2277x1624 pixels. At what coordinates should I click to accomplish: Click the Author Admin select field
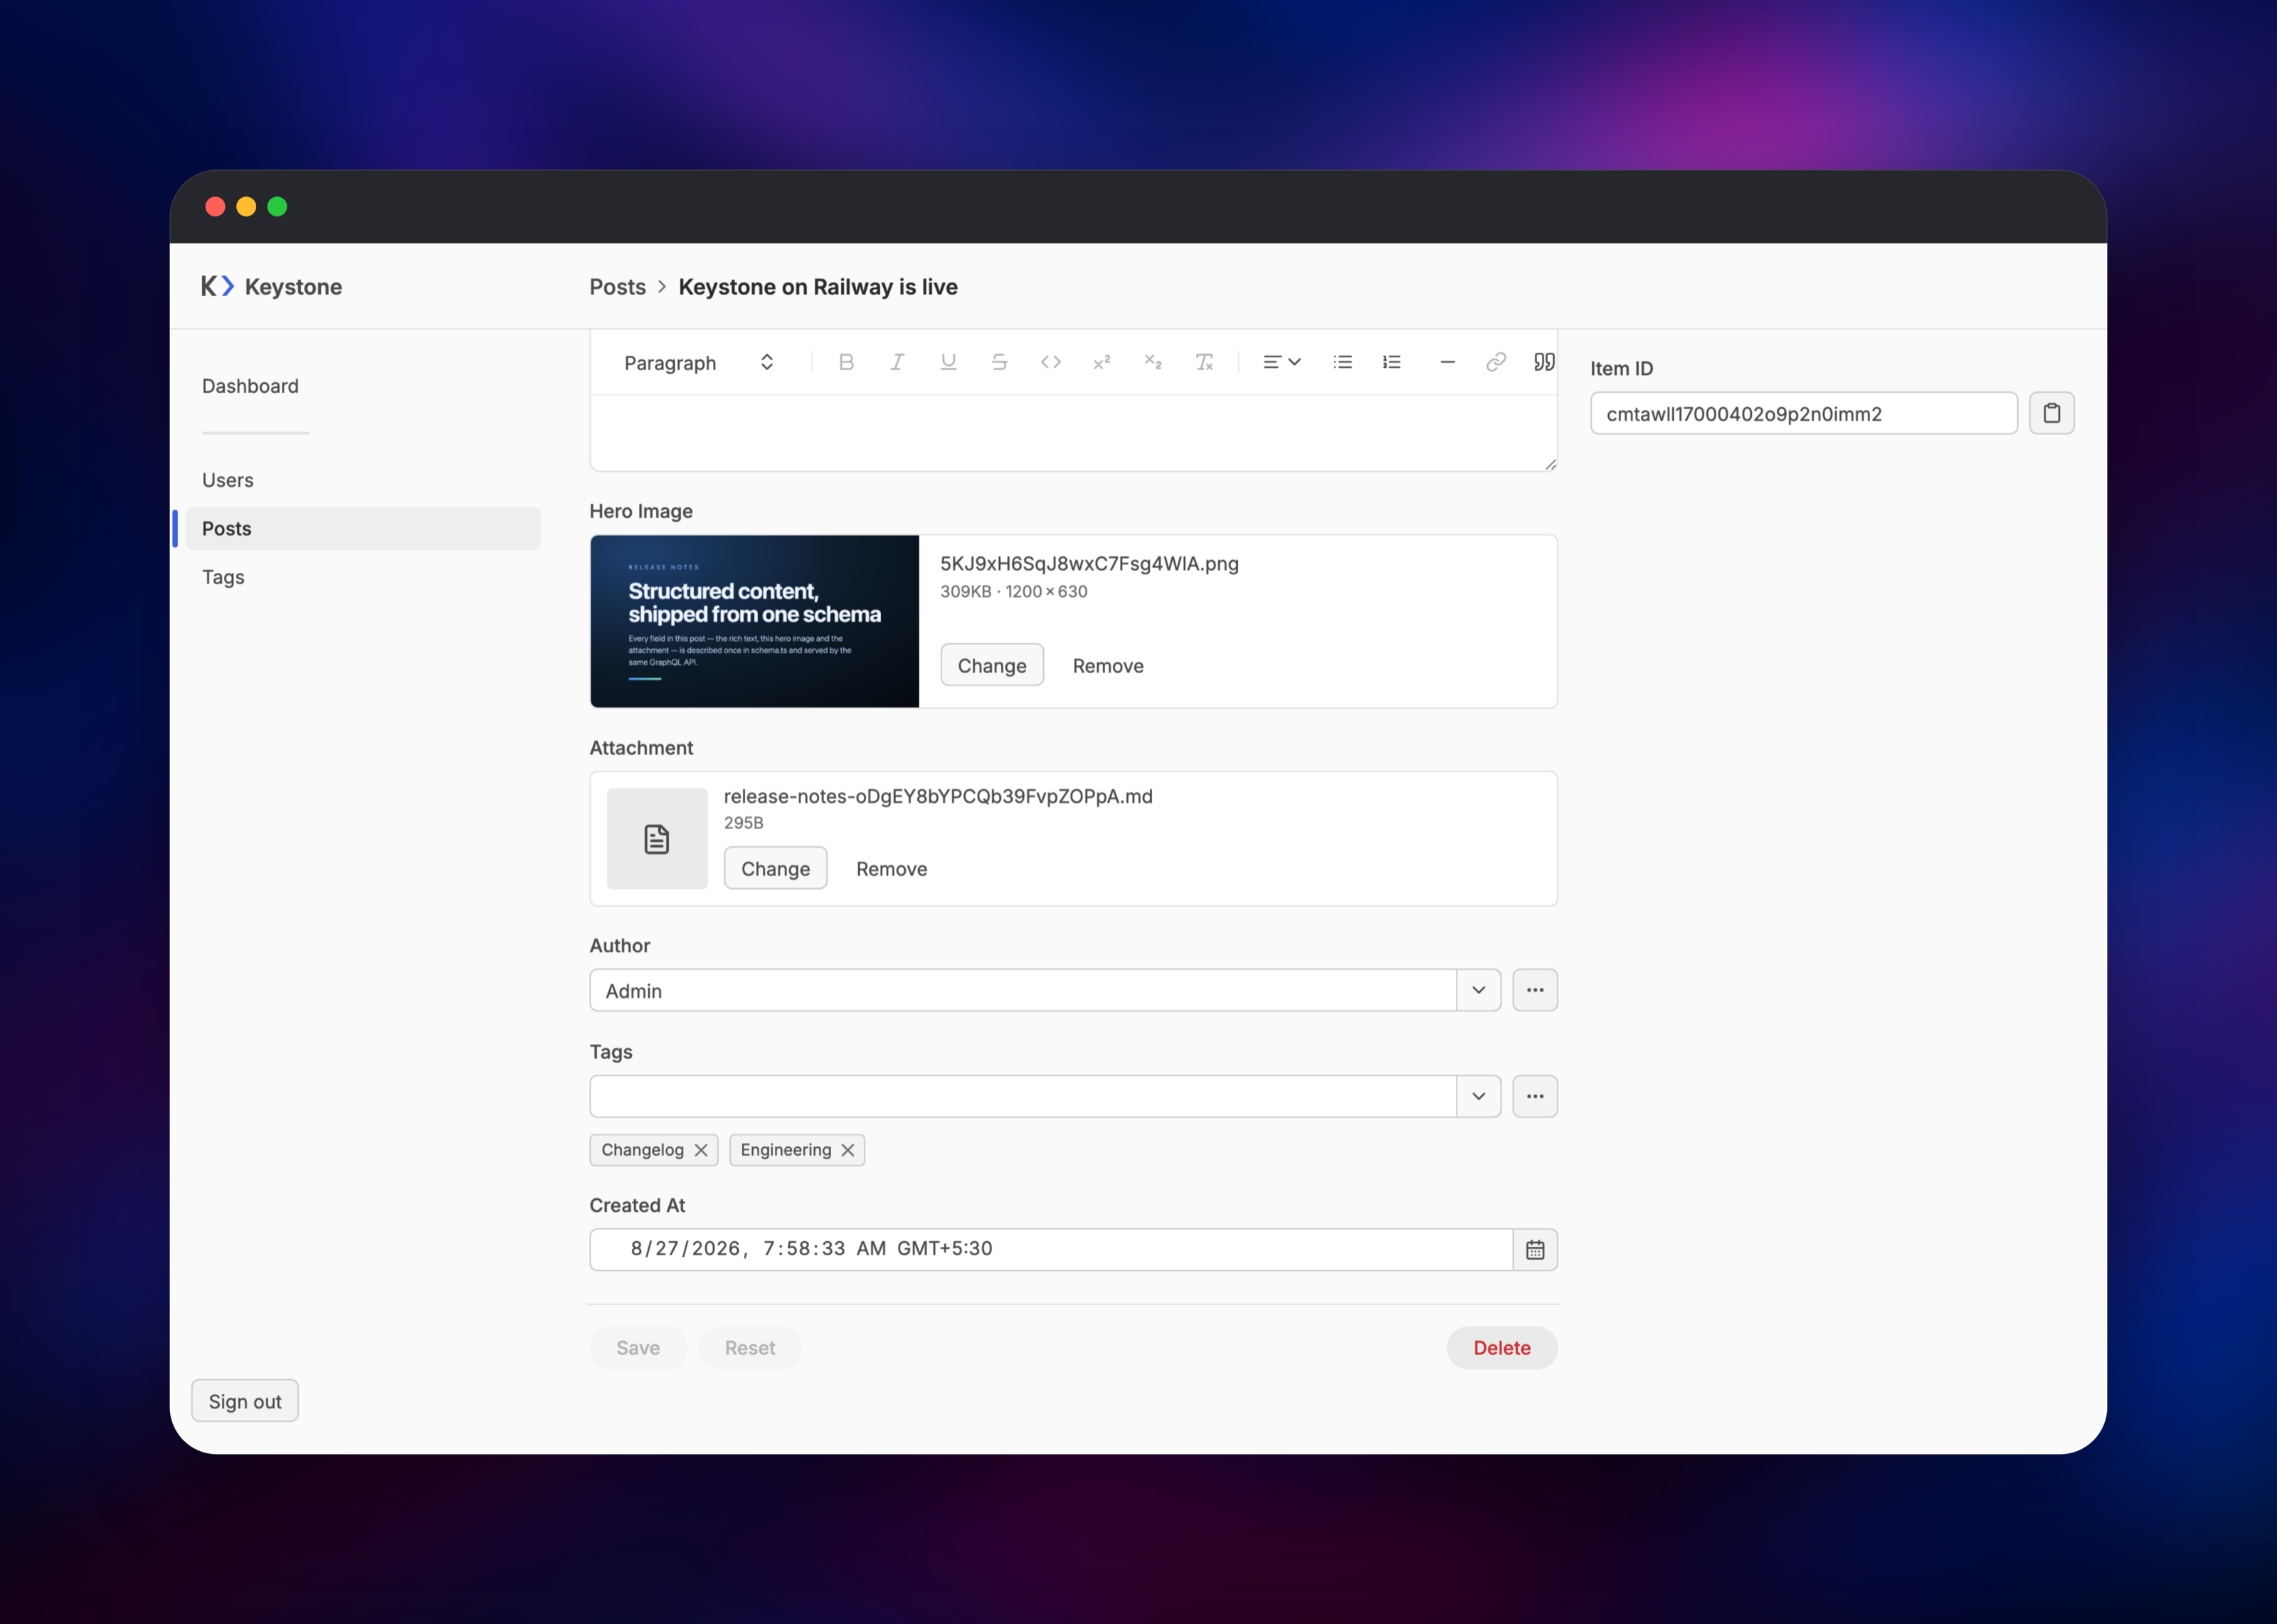(1023, 990)
